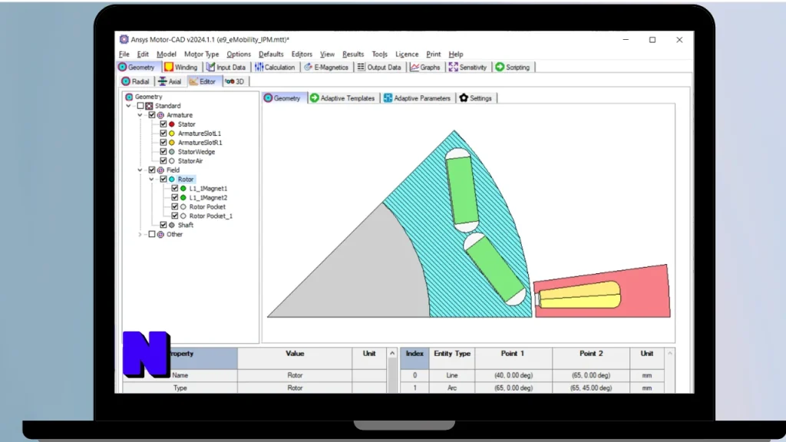Collapse the Rotor tree node
The height and width of the screenshot is (442, 786).
click(x=152, y=180)
